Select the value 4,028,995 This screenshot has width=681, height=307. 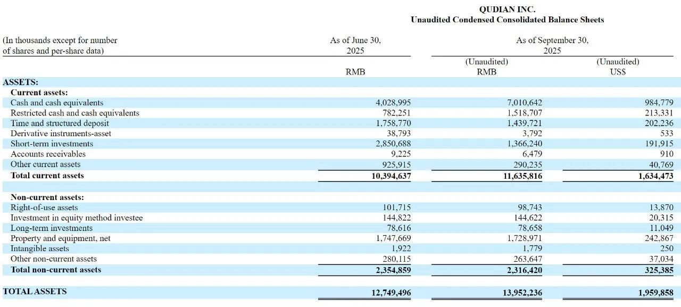[393, 103]
